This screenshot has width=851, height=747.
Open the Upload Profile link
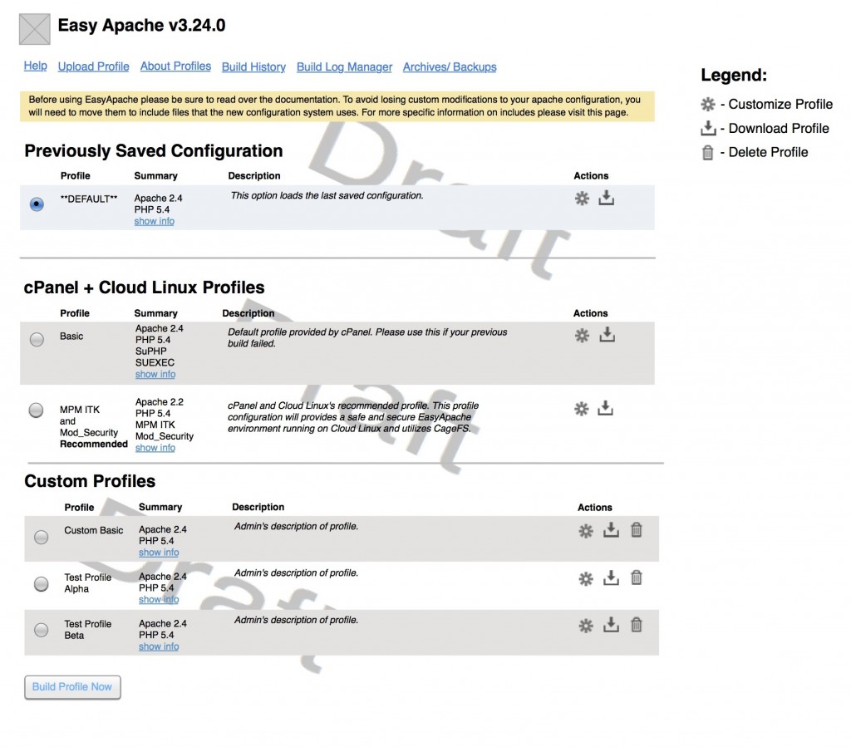click(x=93, y=66)
